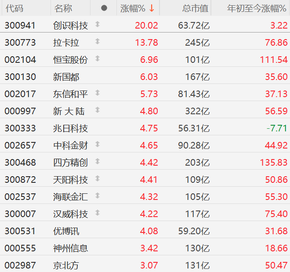Open stock name 东信和平
This screenshot has width=290, height=272.
click(70, 94)
